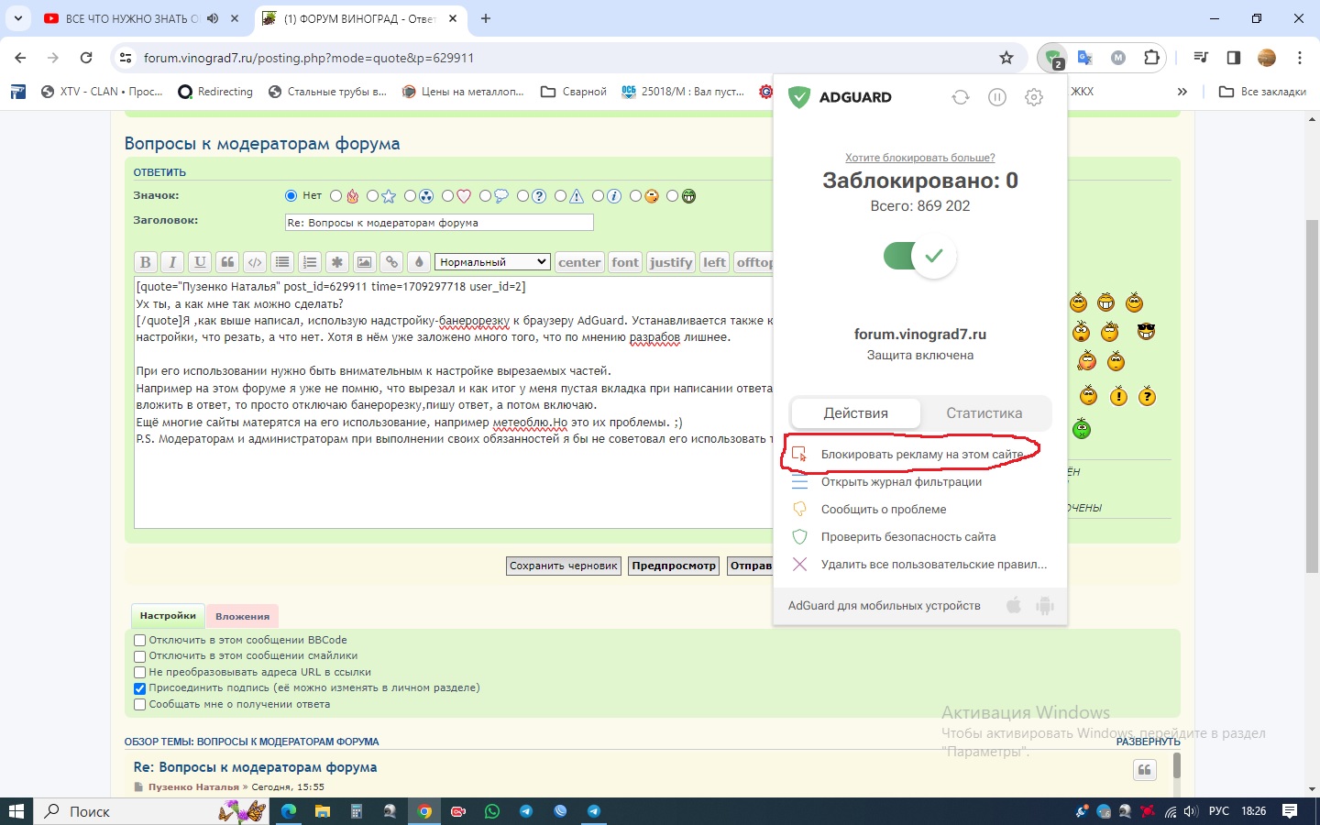Switch to AdGuard 'Статистика' tab

point(984,413)
